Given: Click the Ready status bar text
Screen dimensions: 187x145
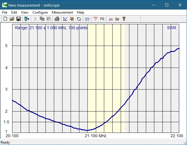Looking at the screenshot, I should (x=5, y=142).
